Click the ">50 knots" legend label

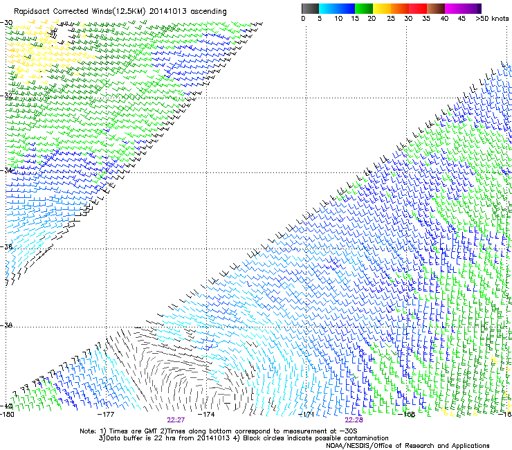tap(492, 19)
